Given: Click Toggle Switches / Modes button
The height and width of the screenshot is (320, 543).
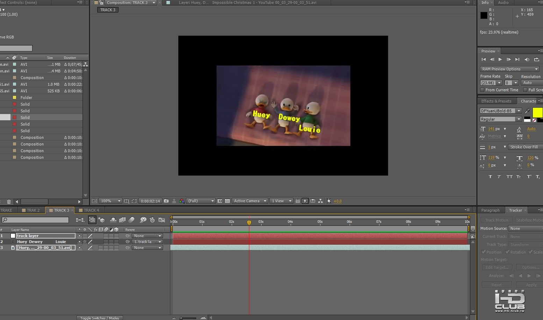Looking at the screenshot, I should 100,318.
